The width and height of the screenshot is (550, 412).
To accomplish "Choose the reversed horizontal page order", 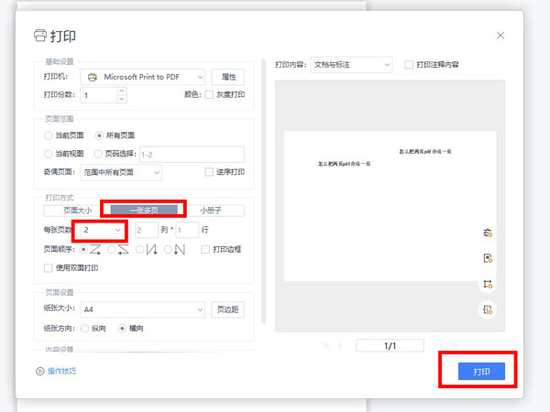I will coord(112,249).
